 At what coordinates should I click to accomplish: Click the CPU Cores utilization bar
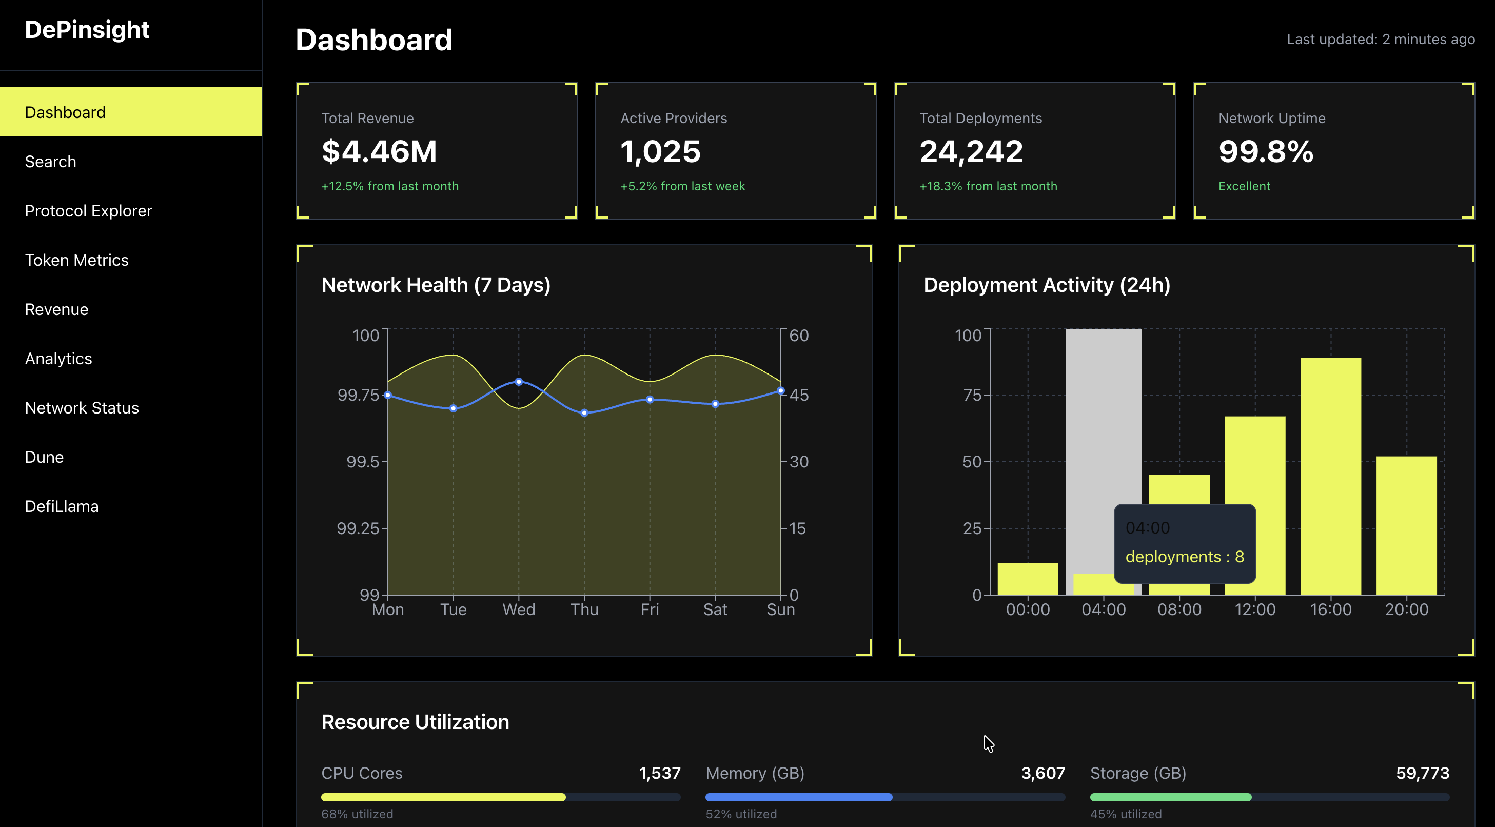click(x=500, y=797)
